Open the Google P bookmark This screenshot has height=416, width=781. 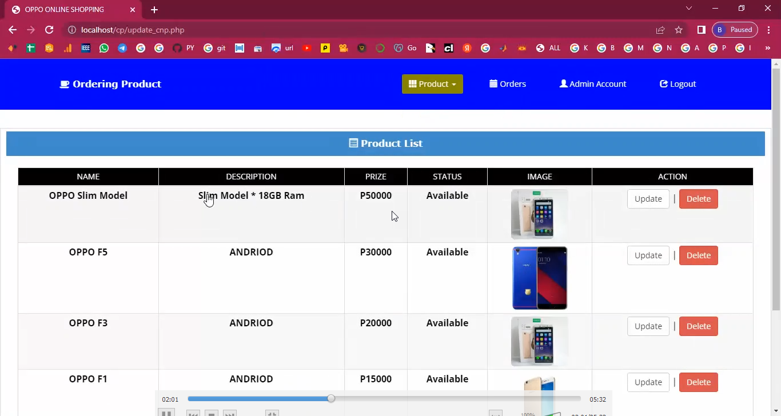[x=718, y=49]
